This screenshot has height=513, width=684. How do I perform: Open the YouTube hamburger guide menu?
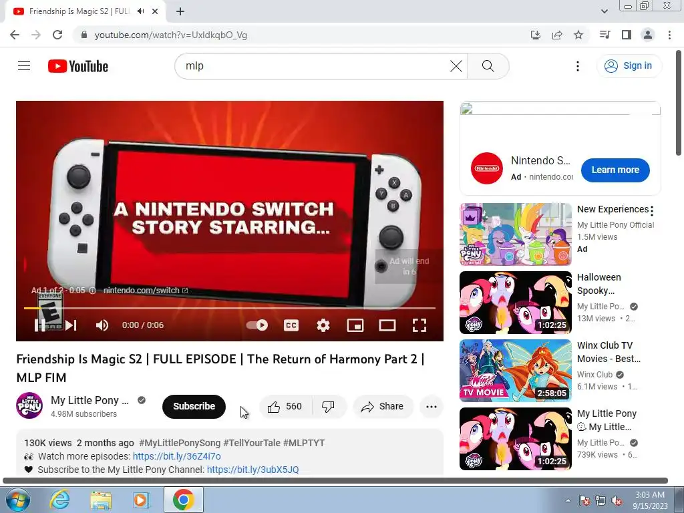tap(24, 66)
